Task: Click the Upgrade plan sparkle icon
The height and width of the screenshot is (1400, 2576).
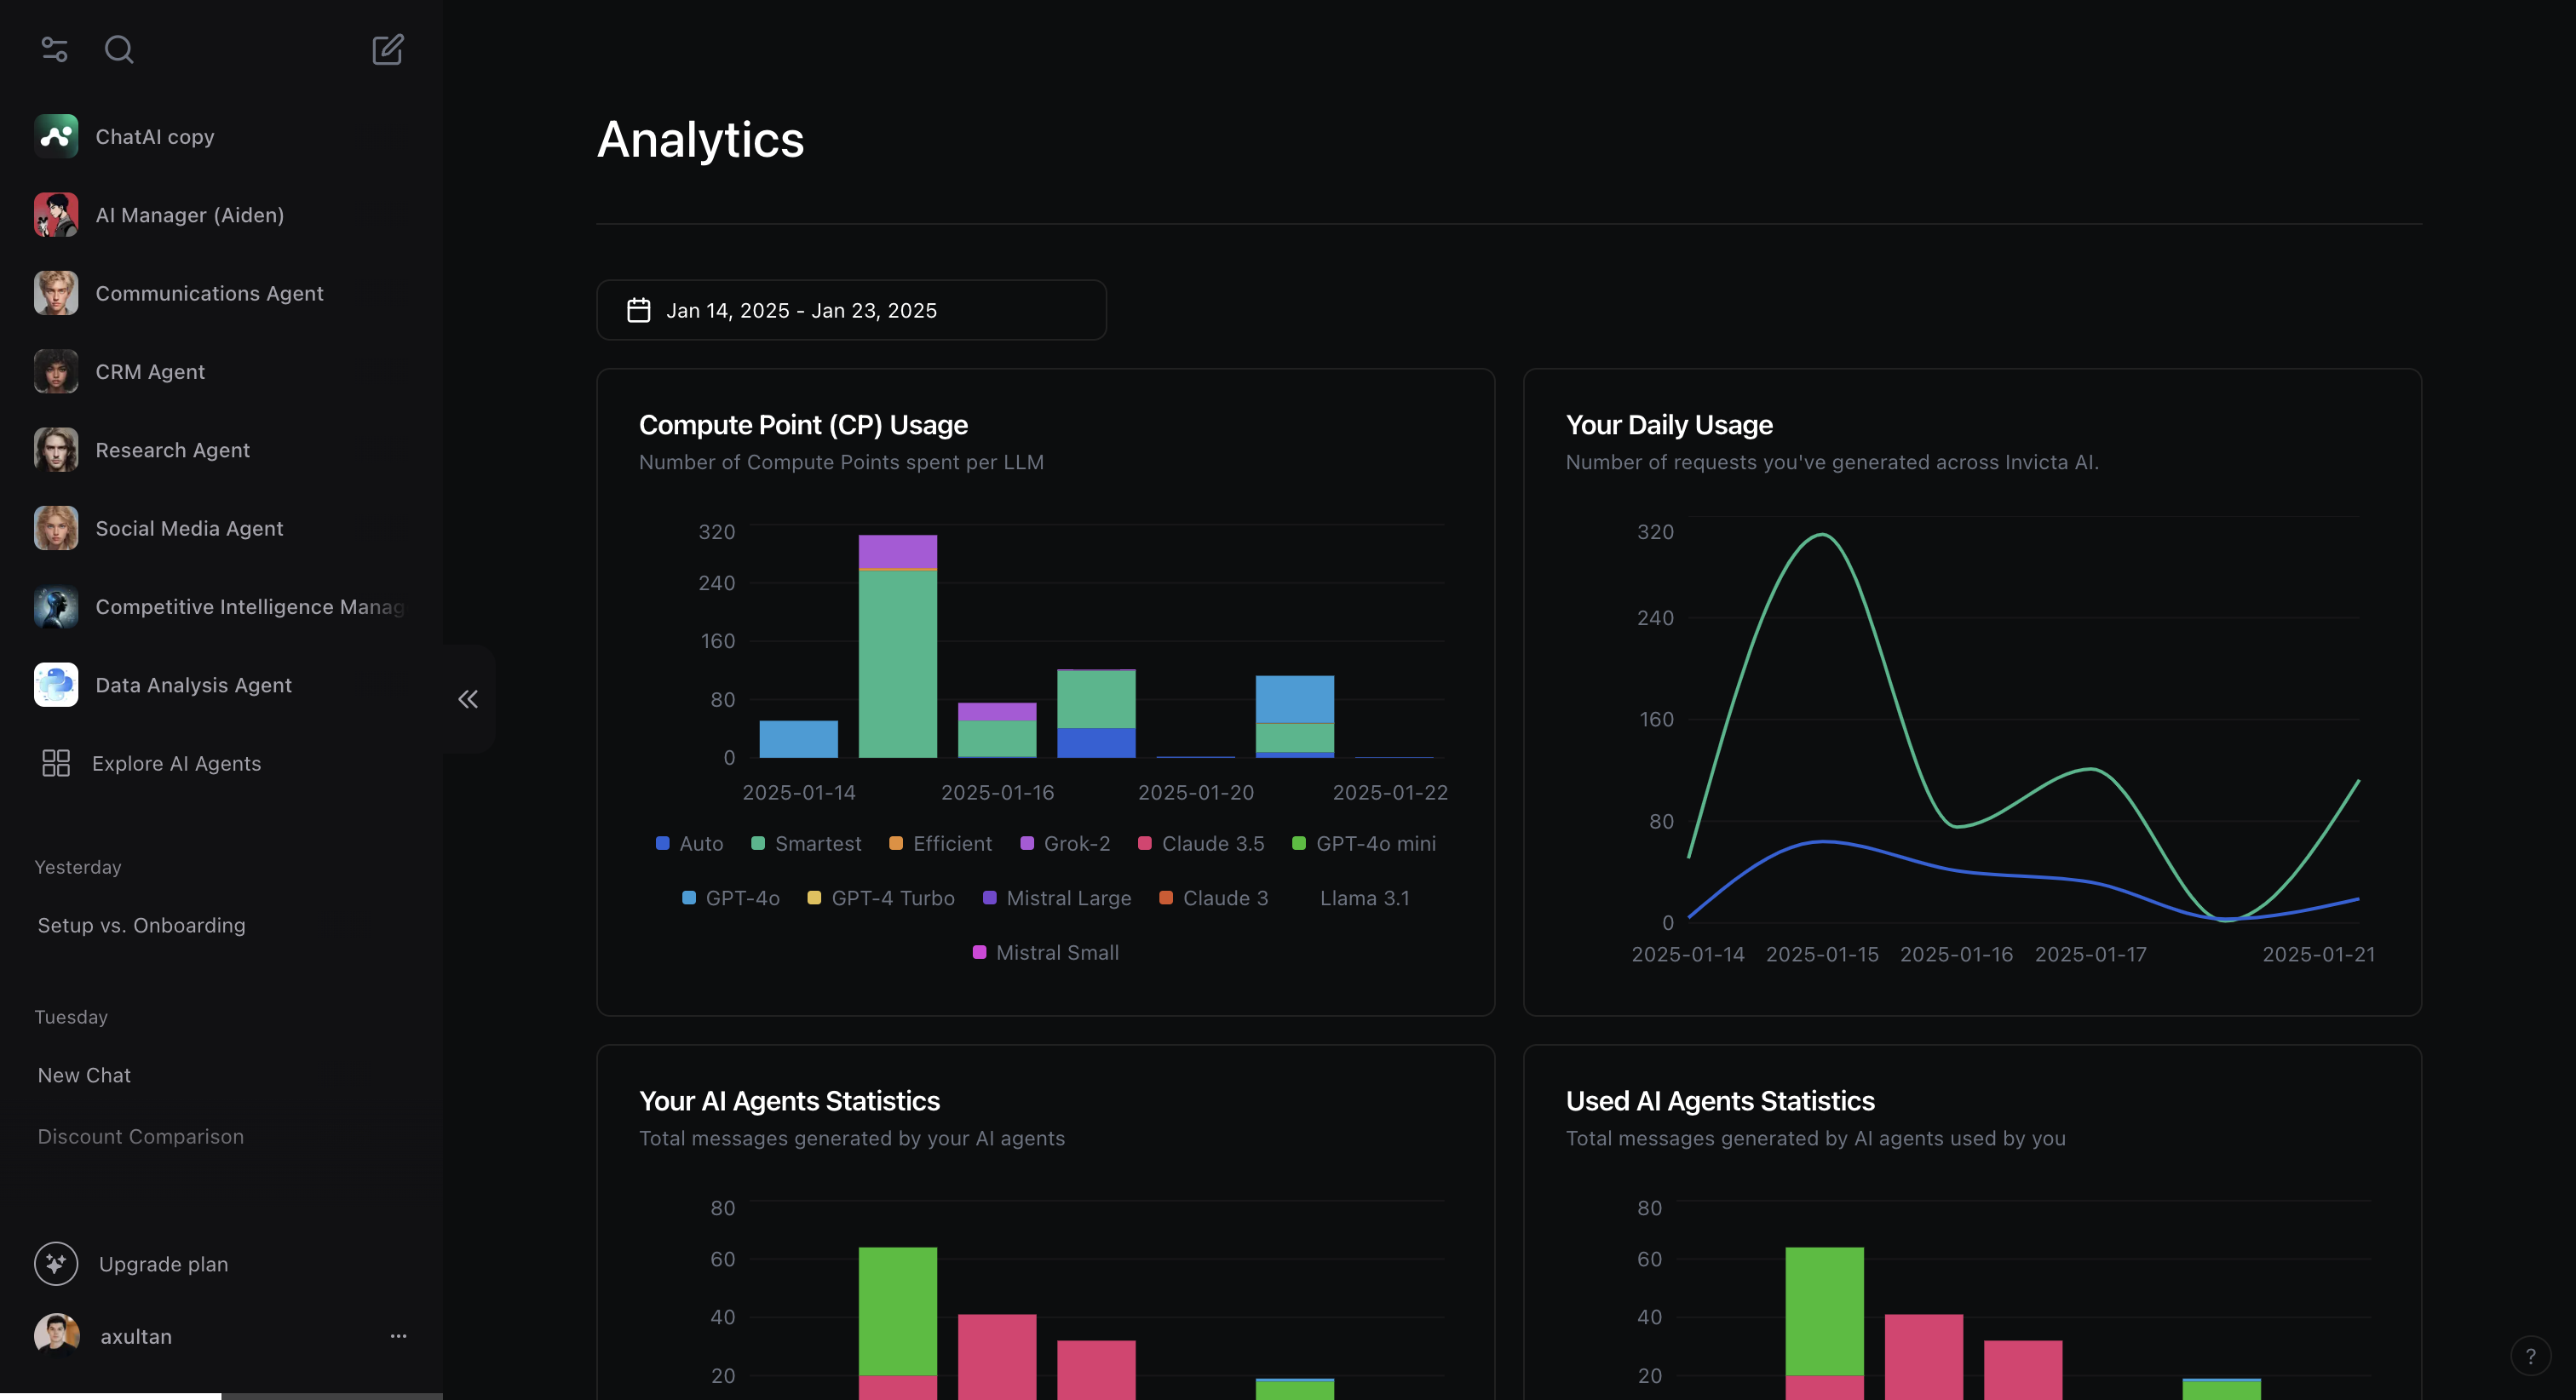Action: point(56,1264)
